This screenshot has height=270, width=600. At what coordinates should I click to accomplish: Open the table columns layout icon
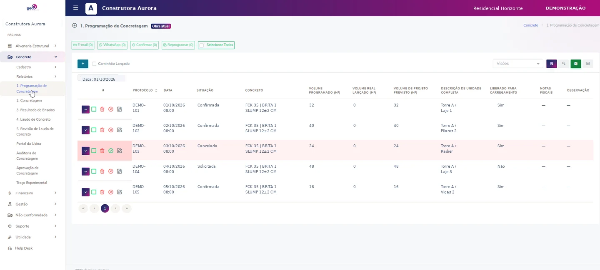pos(588,64)
